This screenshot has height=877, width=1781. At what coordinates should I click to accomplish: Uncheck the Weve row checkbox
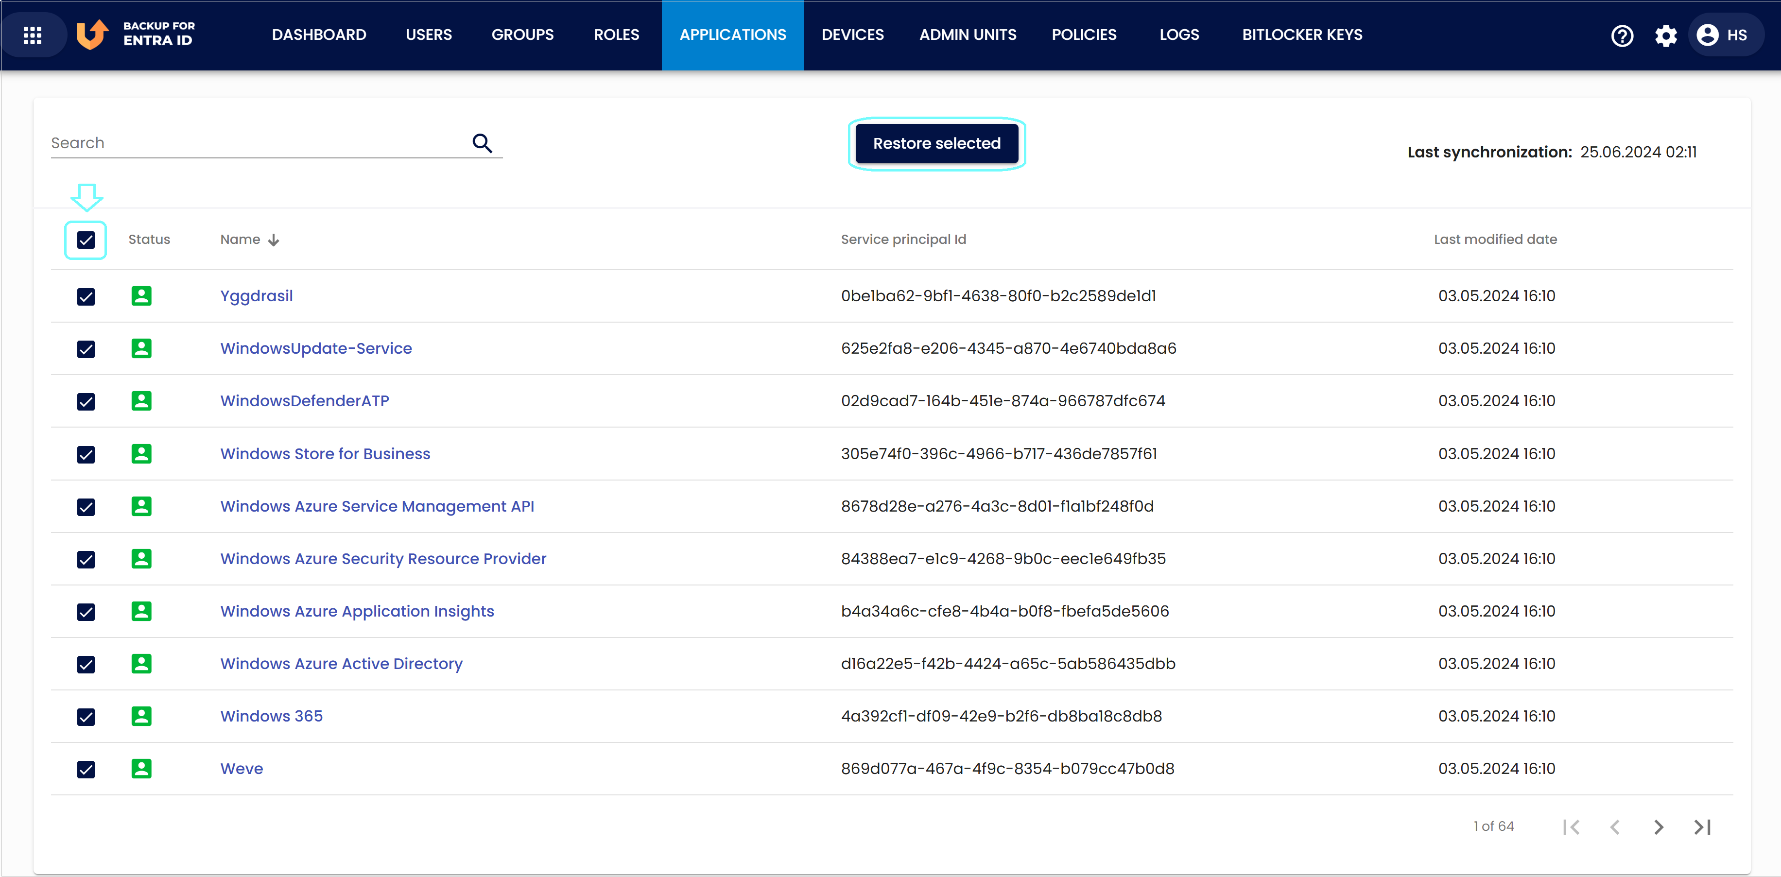tap(86, 769)
